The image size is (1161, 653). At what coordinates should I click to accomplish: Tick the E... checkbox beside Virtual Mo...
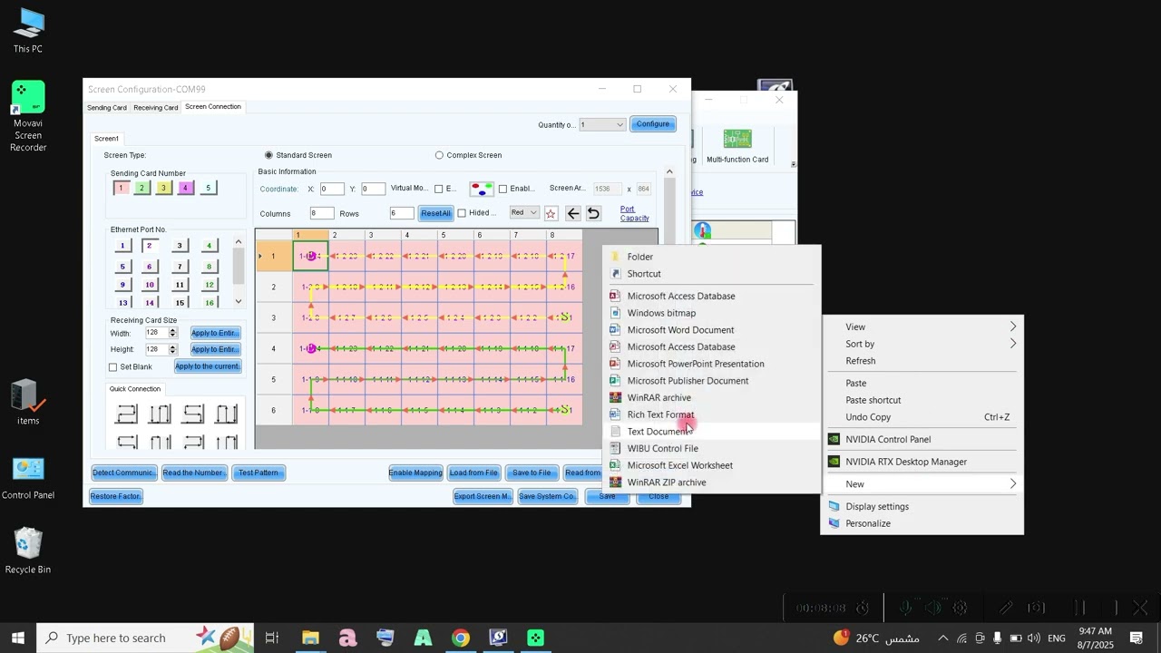click(438, 189)
